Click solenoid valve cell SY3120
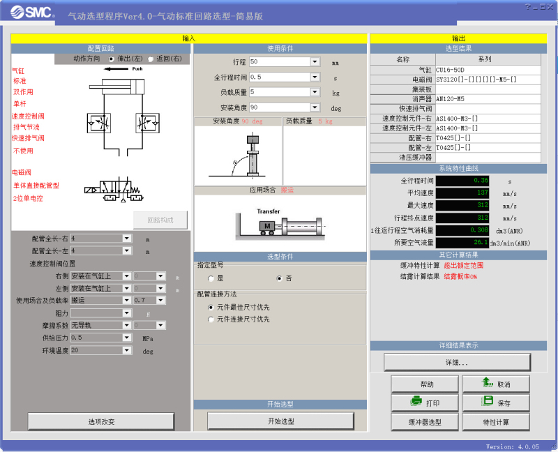 [488, 80]
